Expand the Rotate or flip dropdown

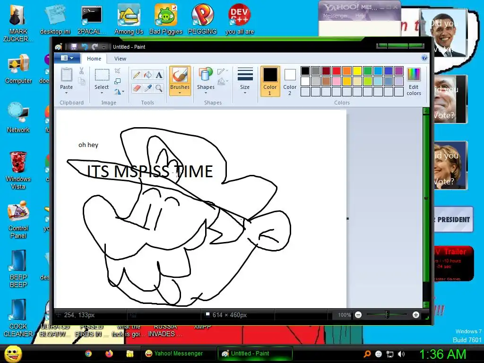[x=120, y=92]
